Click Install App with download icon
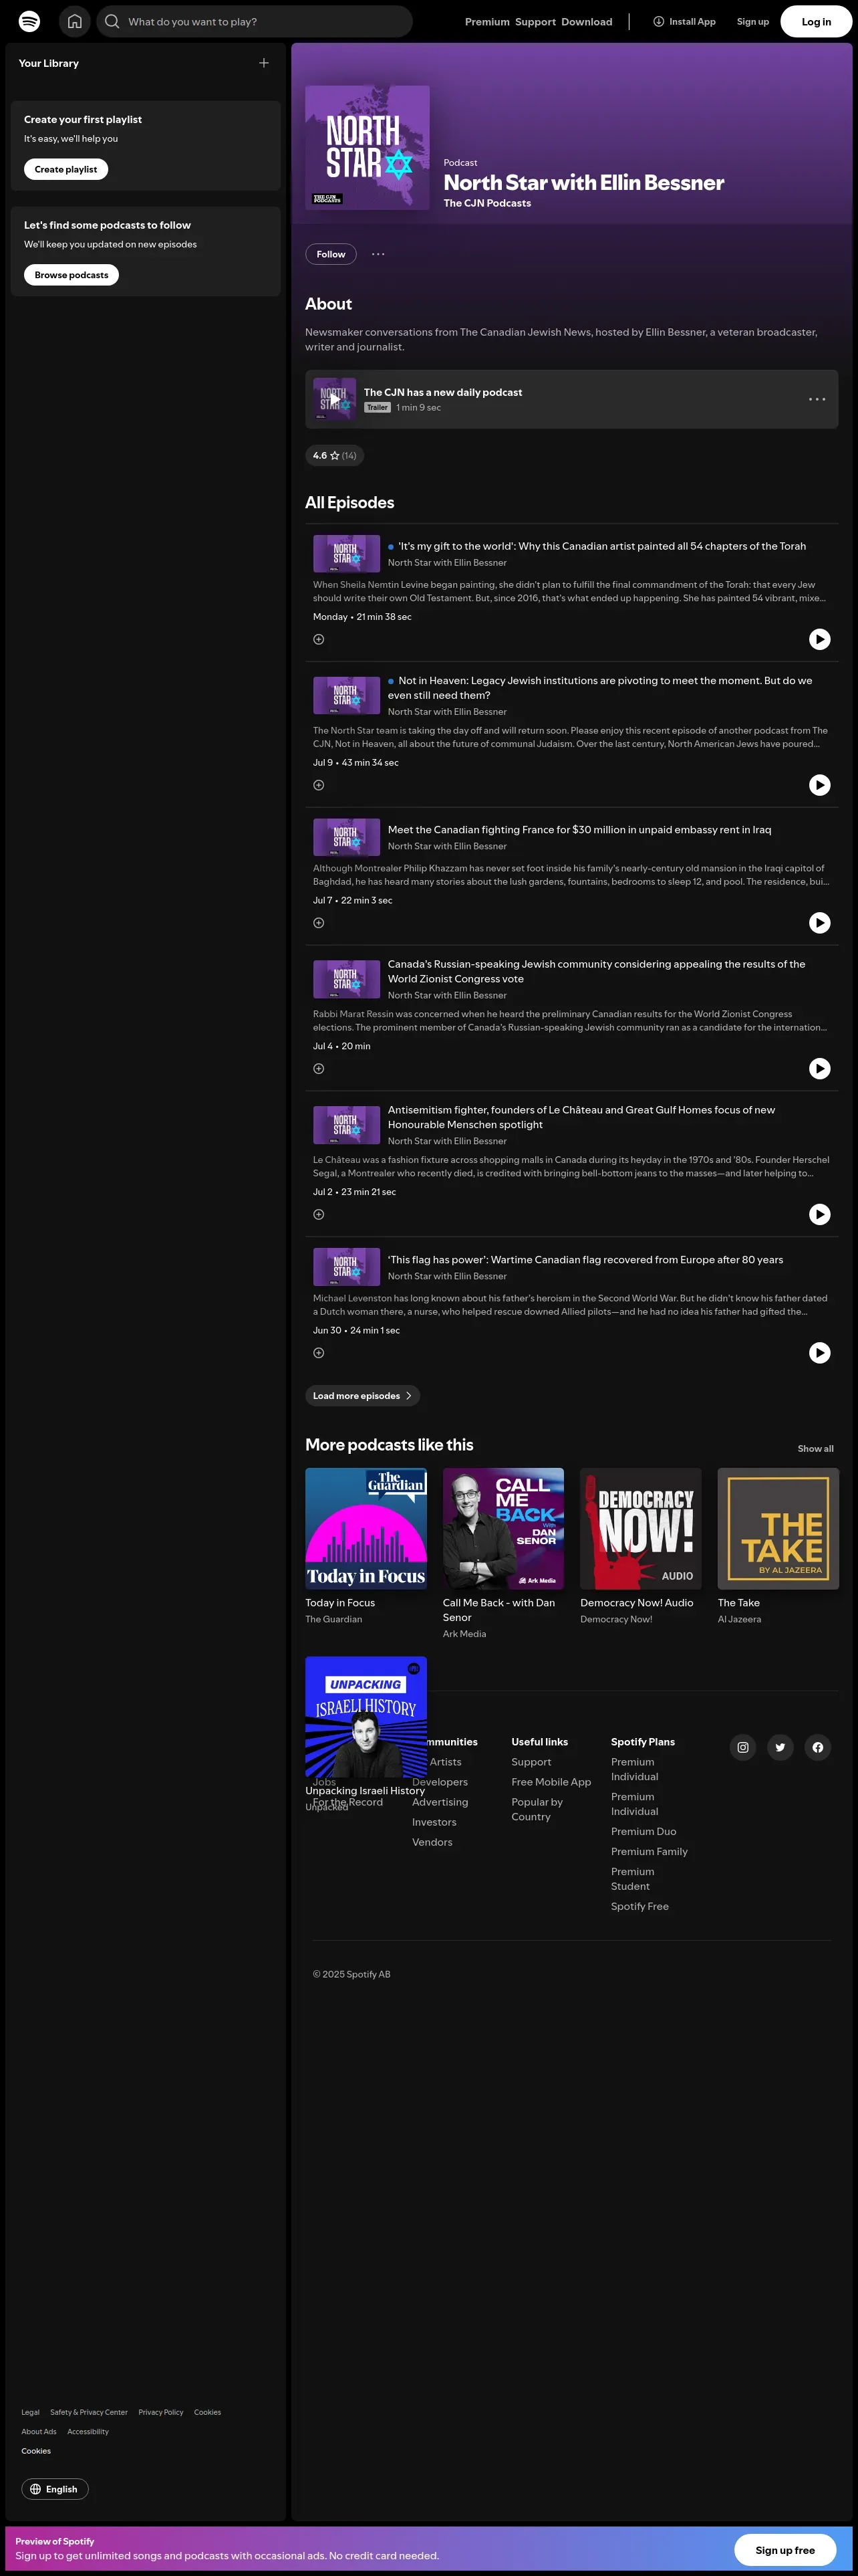Viewport: 858px width, 2576px height. coord(684,21)
